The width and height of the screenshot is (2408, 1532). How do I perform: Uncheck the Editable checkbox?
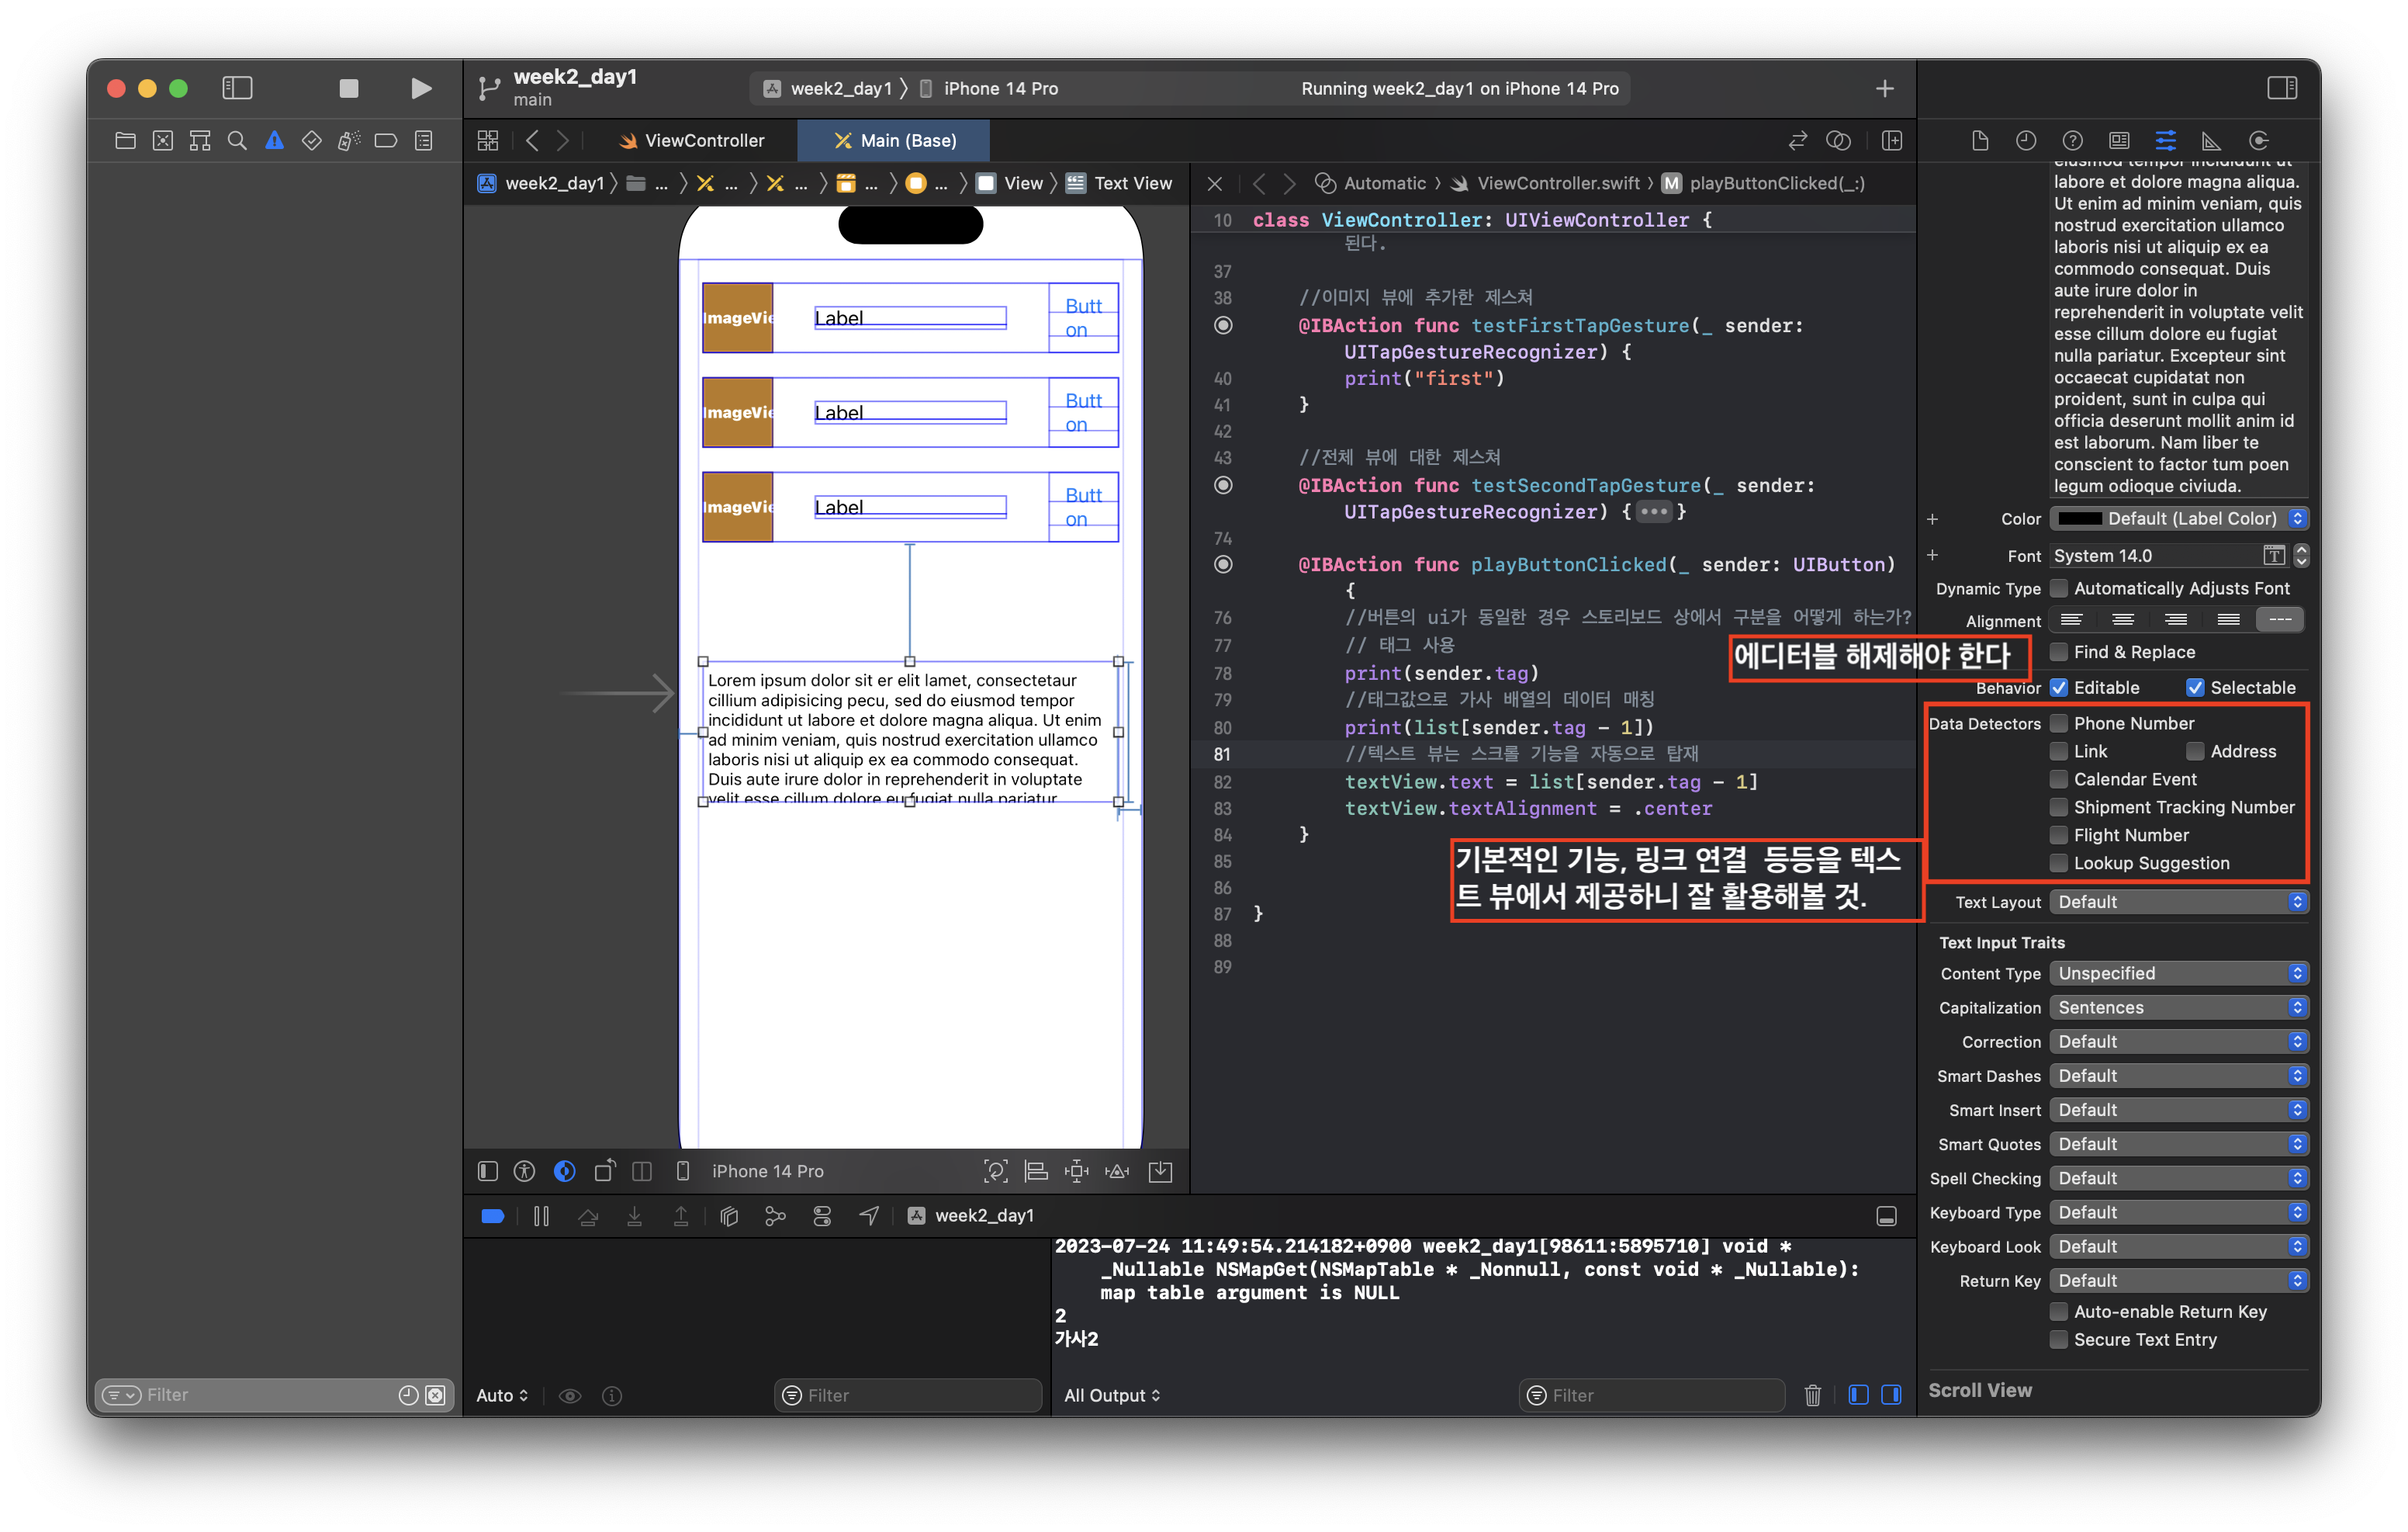pyautogui.click(x=2059, y=688)
